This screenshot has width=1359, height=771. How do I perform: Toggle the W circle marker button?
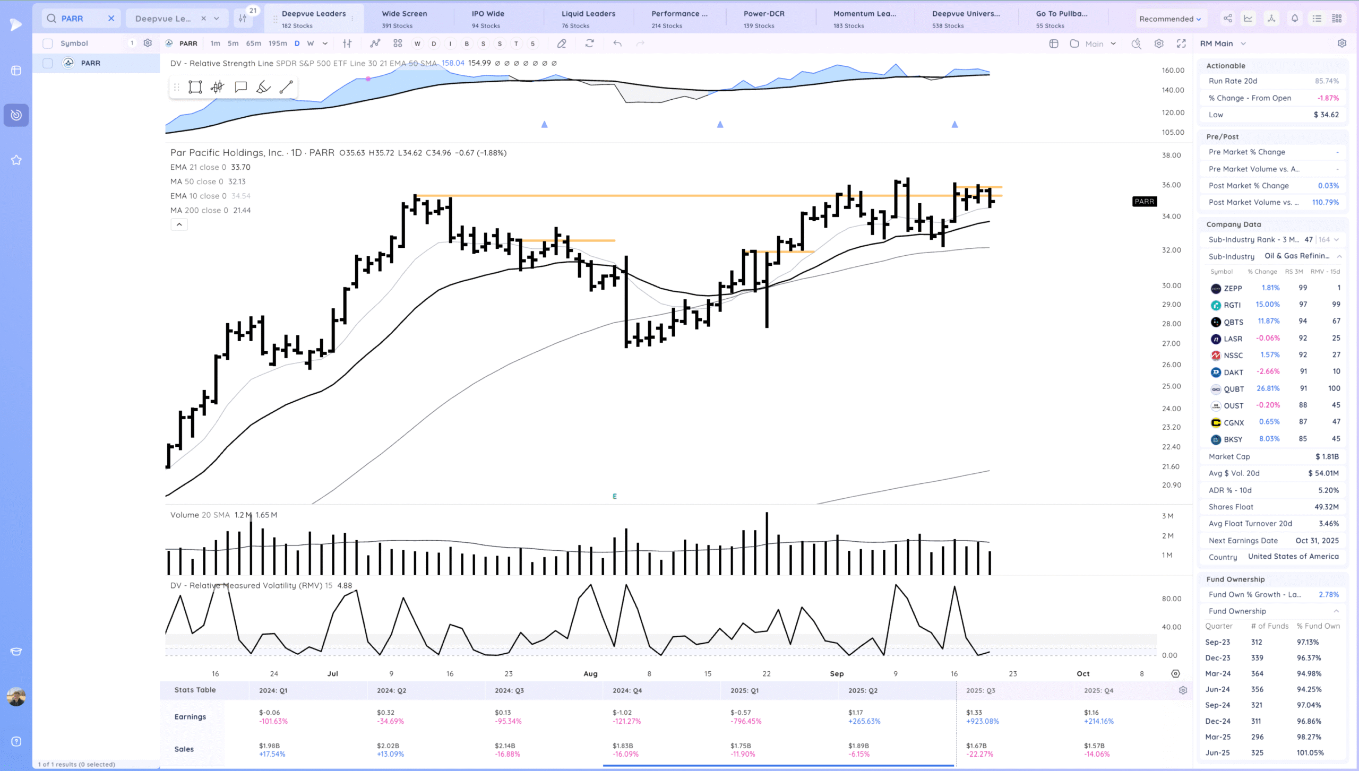[417, 44]
